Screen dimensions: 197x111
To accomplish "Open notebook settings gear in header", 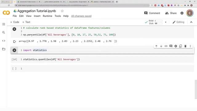I will [x=182, y=13].
